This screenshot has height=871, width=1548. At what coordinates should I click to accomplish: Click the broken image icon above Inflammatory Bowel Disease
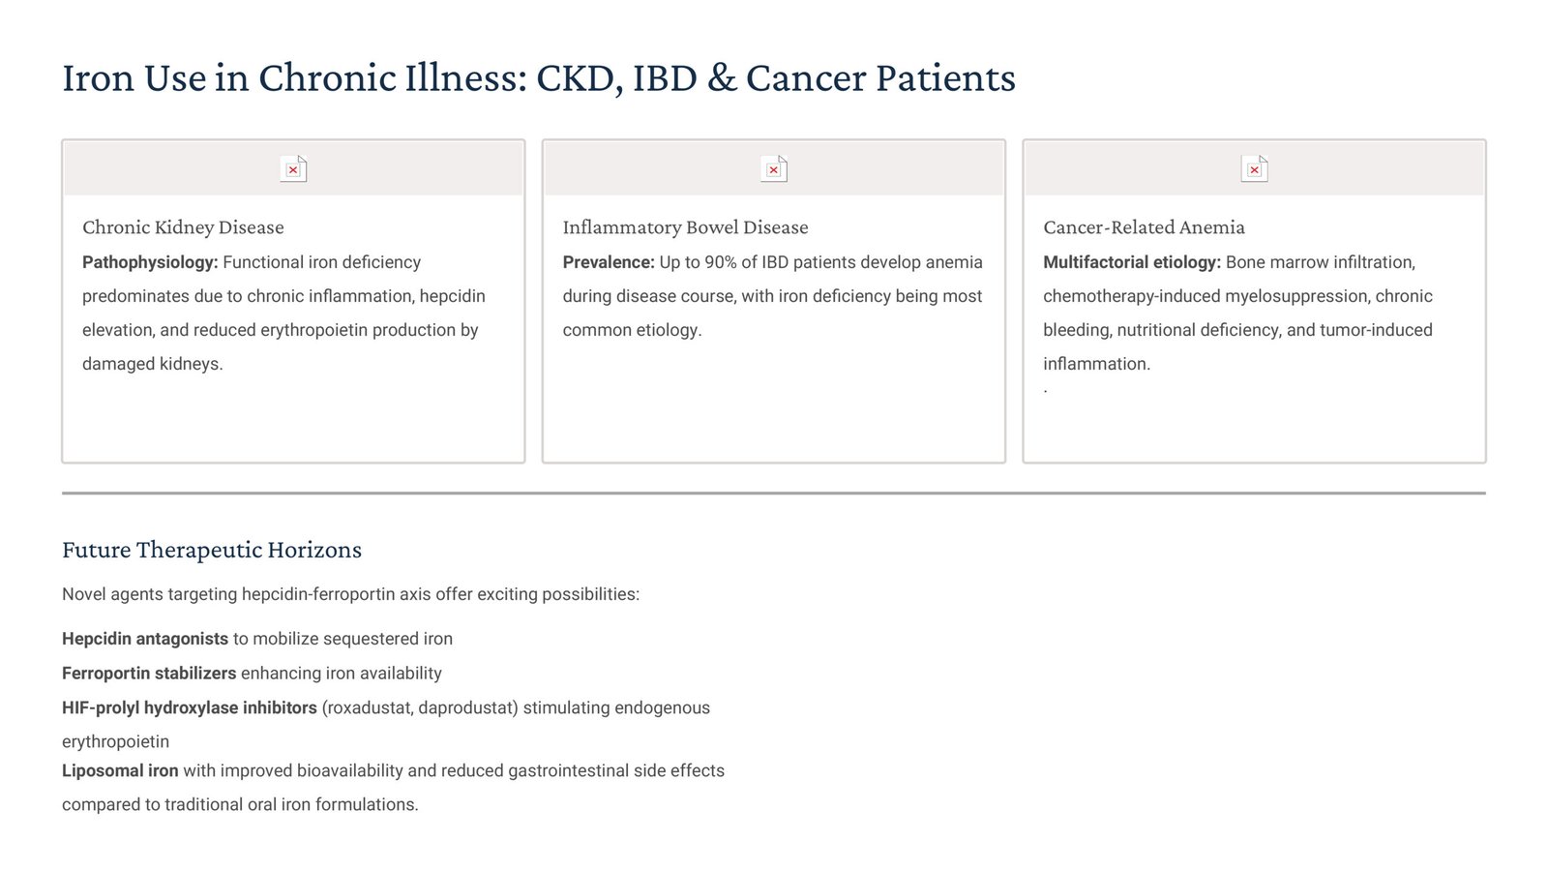774,169
